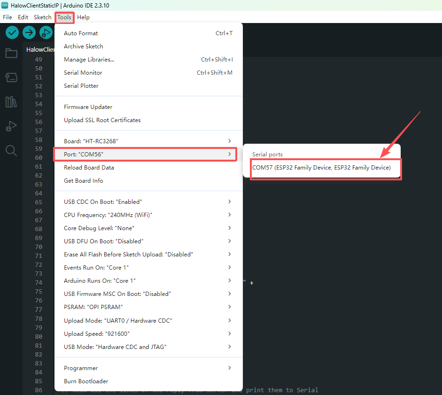Viewport: 442px width, 395px height.
Task: Choose Upload SSL Root Certificates
Action: click(148, 120)
